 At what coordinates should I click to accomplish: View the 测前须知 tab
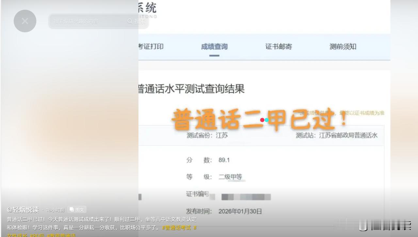(x=343, y=47)
